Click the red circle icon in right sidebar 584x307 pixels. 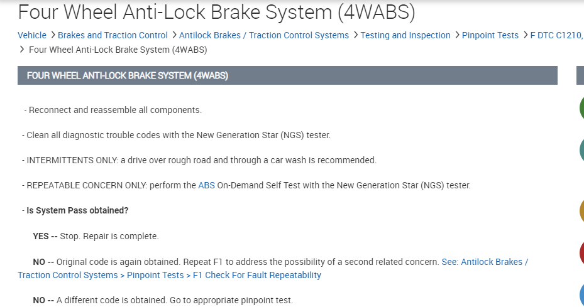[581, 253]
